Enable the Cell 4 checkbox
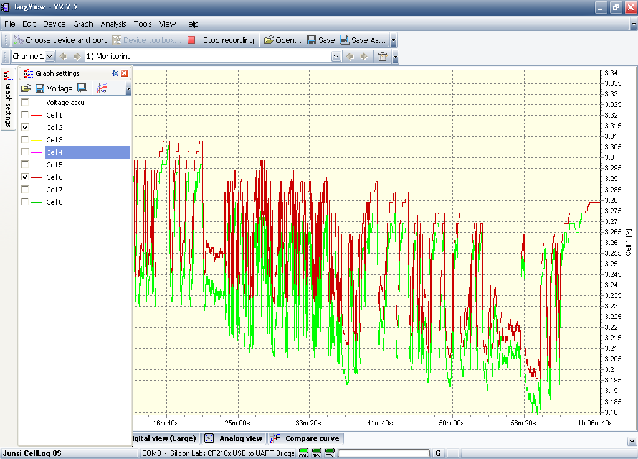The image size is (638, 459). coord(25,152)
